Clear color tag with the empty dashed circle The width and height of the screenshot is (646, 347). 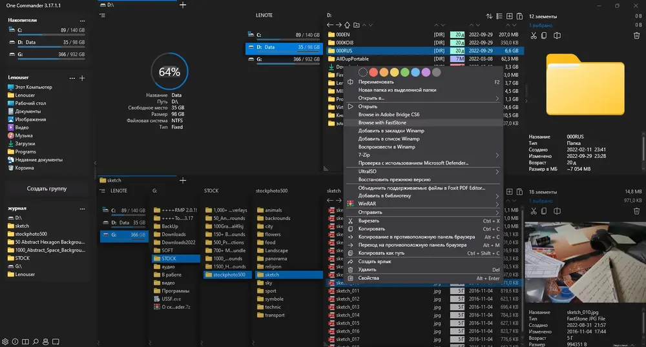pyautogui.click(x=362, y=72)
